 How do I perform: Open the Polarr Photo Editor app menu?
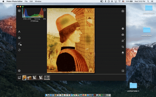click(15, 1)
